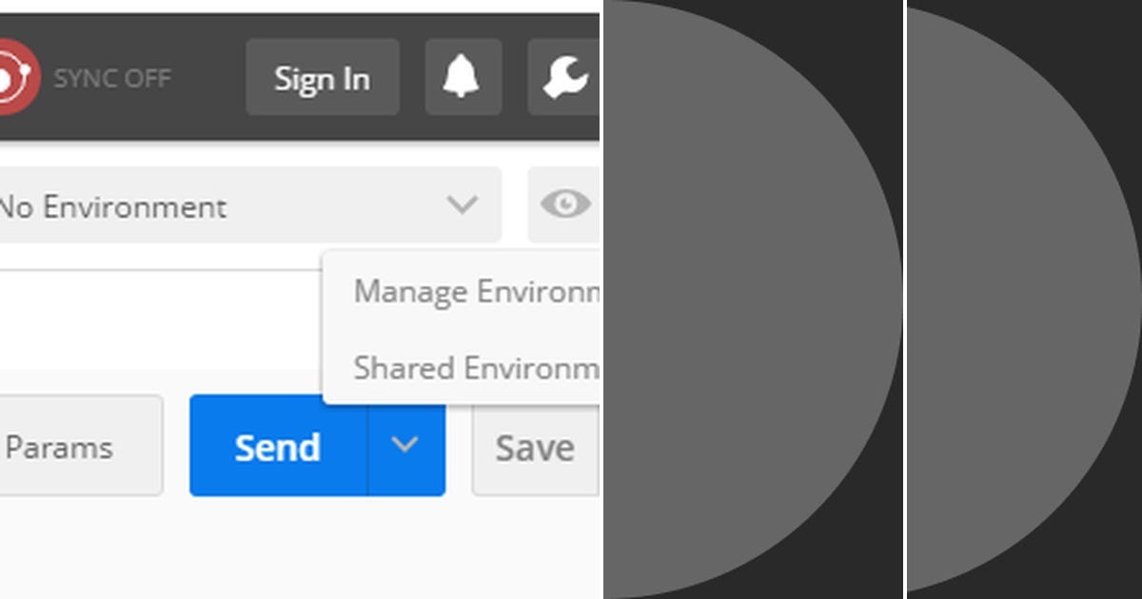Toggle the SYNC OFF status label
The image size is (1142, 599).
pyautogui.click(x=112, y=78)
